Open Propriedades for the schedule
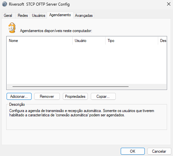This screenshot has height=156, width=173. pyautogui.click(x=75, y=97)
